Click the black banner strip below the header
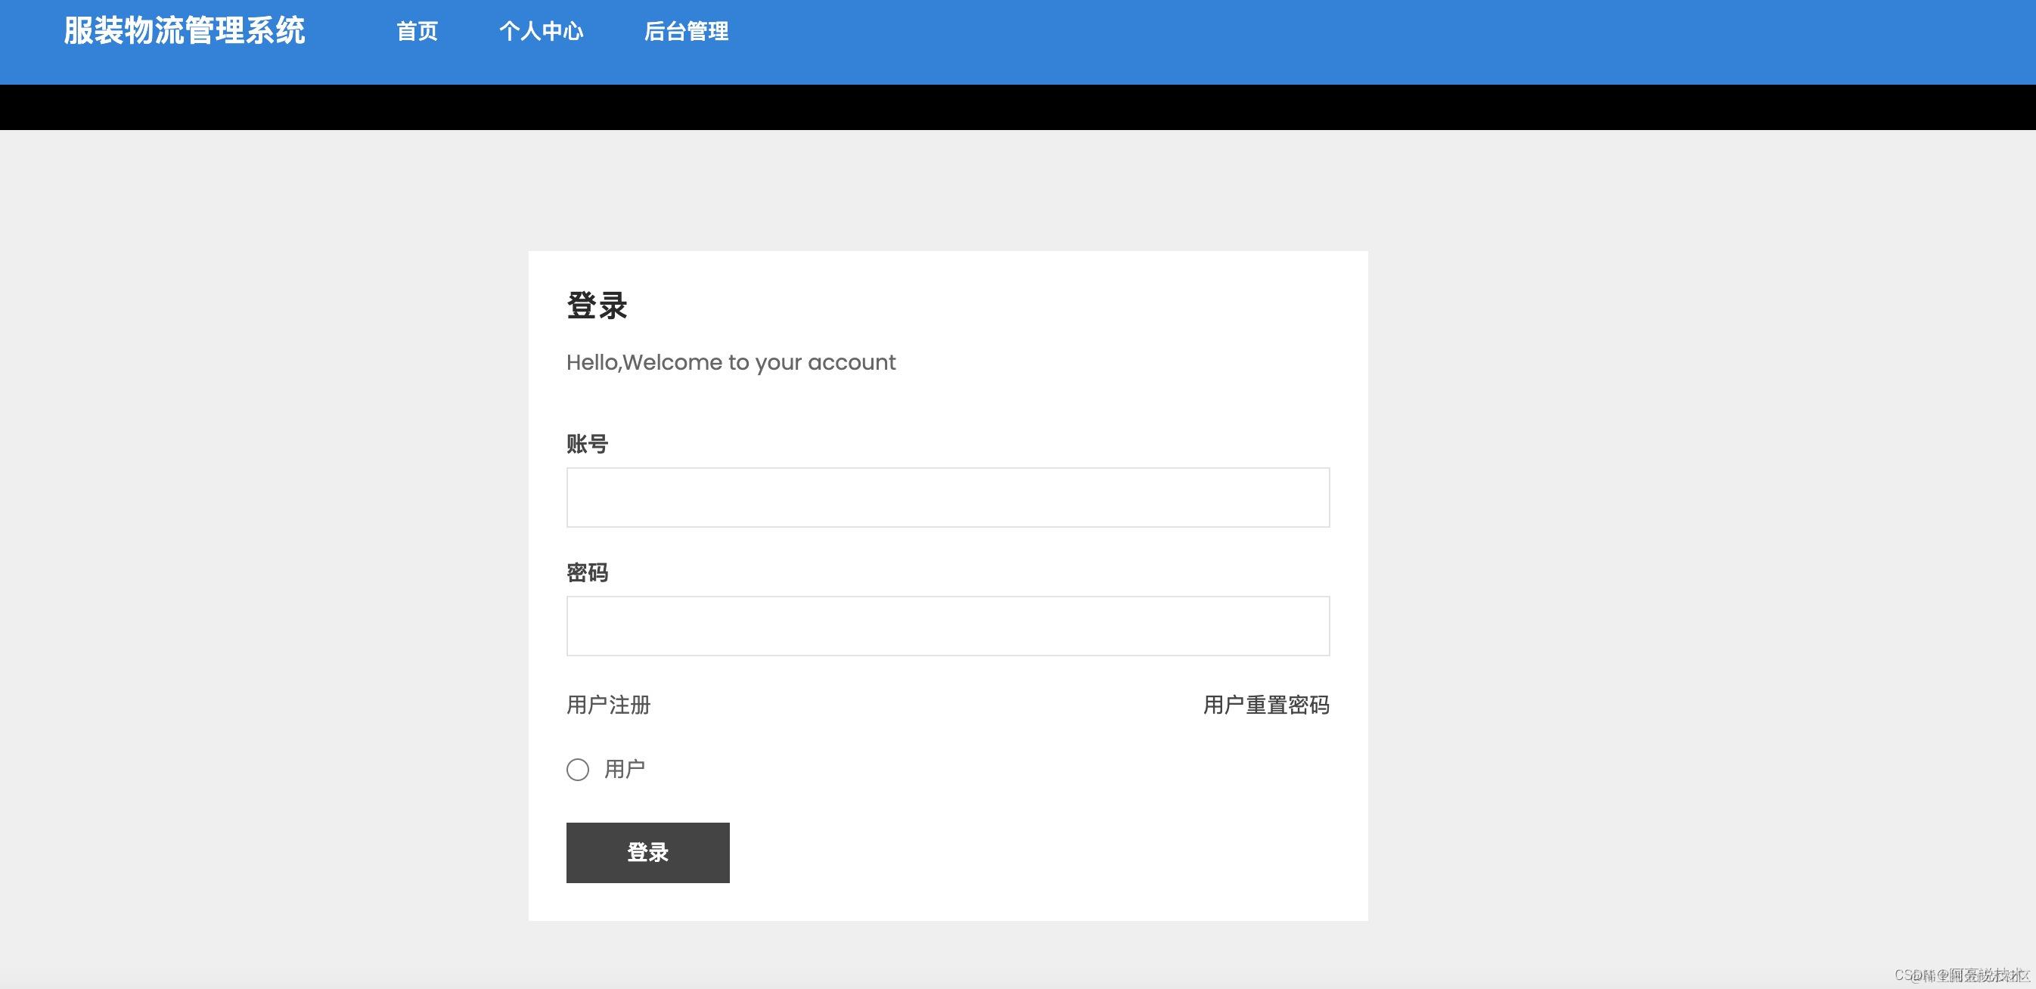Viewport: 2036px width, 989px height. tap(1018, 107)
